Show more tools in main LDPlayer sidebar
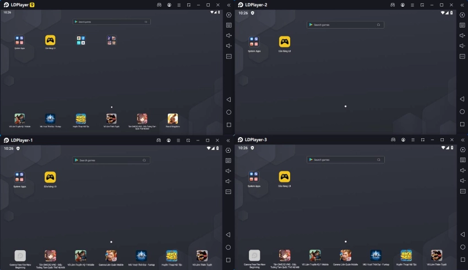This screenshot has height=270, width=468. [229, 56]
